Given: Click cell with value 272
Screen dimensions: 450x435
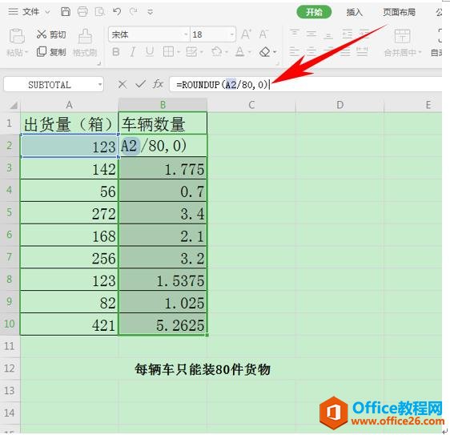Looking at the screenshot, I should pos(69,213).
